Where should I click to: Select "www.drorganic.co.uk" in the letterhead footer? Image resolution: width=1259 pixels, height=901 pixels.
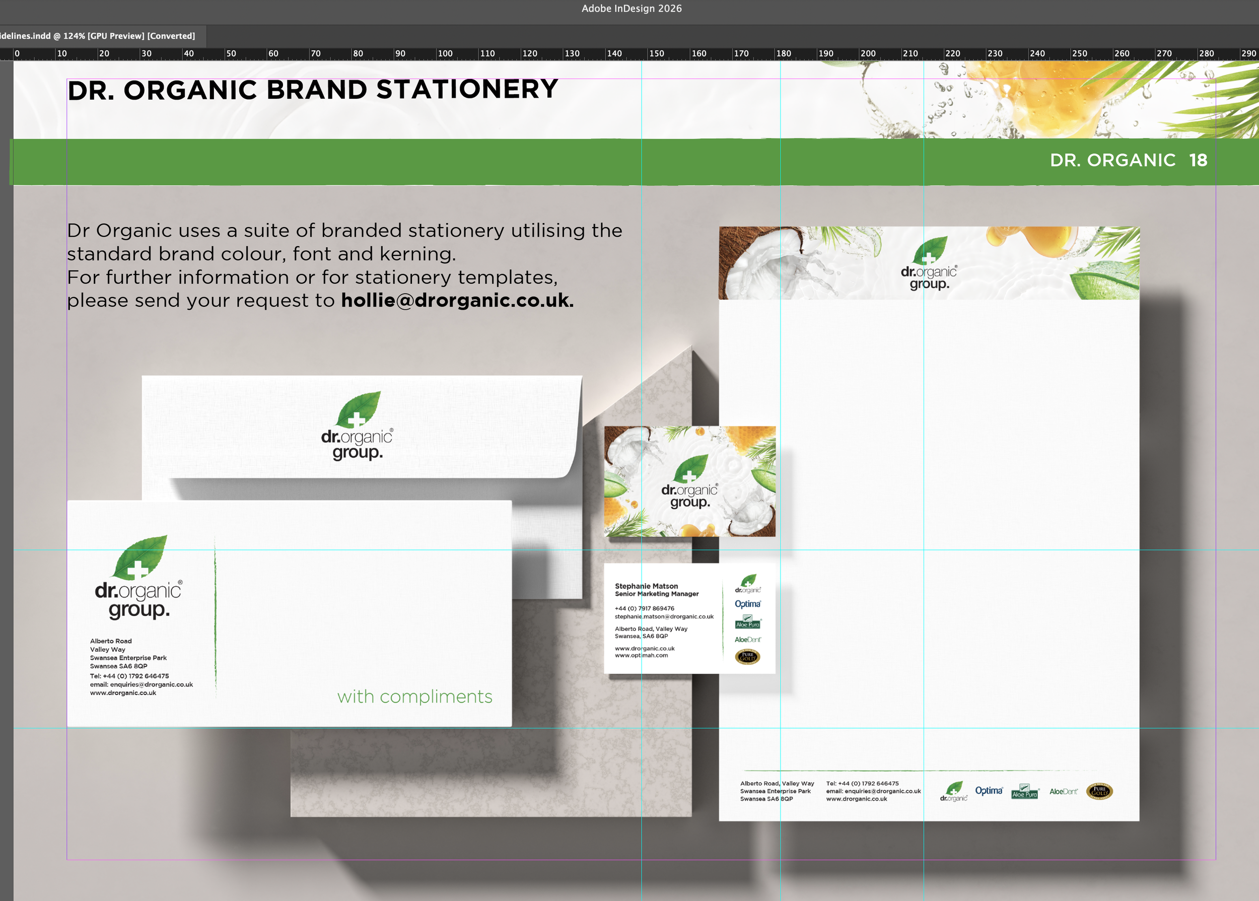pos(856,799)
